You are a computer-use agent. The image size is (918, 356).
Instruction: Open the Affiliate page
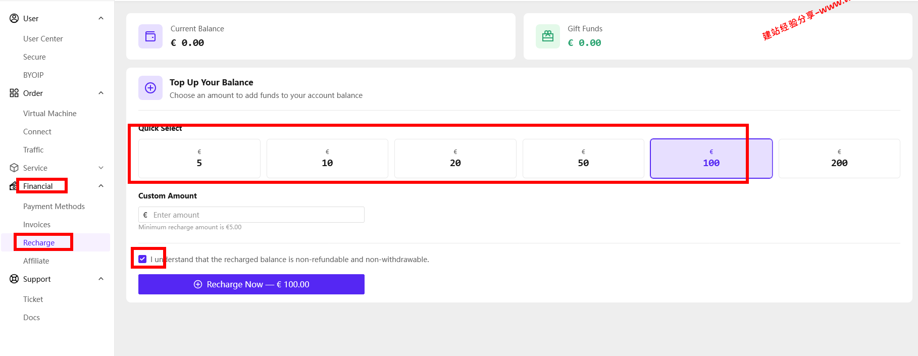coord(36,261)
